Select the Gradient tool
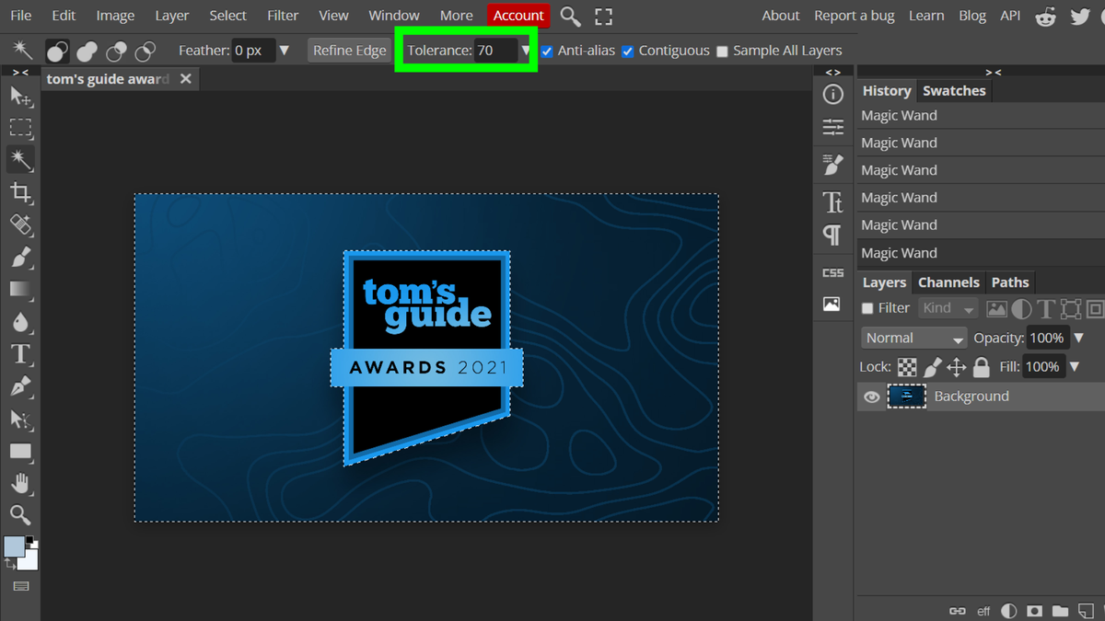The height and width of the screenshot is (621, 1105). click(x=20, y=290)
